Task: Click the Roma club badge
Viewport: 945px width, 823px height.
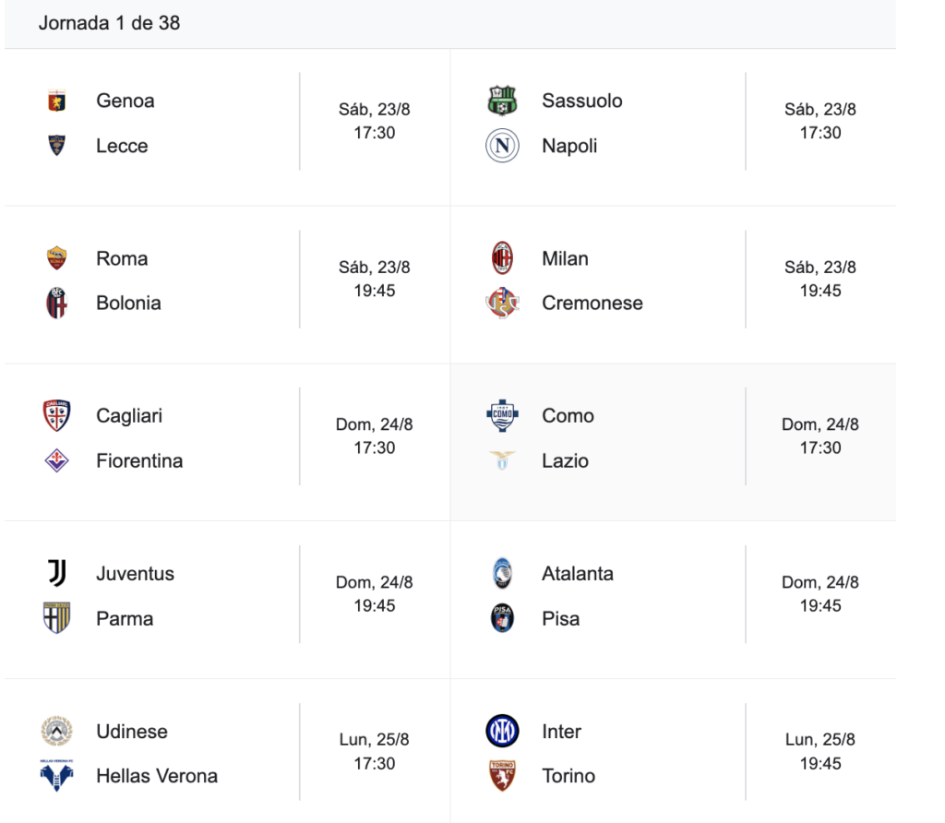Action: (x=56, y=258)
